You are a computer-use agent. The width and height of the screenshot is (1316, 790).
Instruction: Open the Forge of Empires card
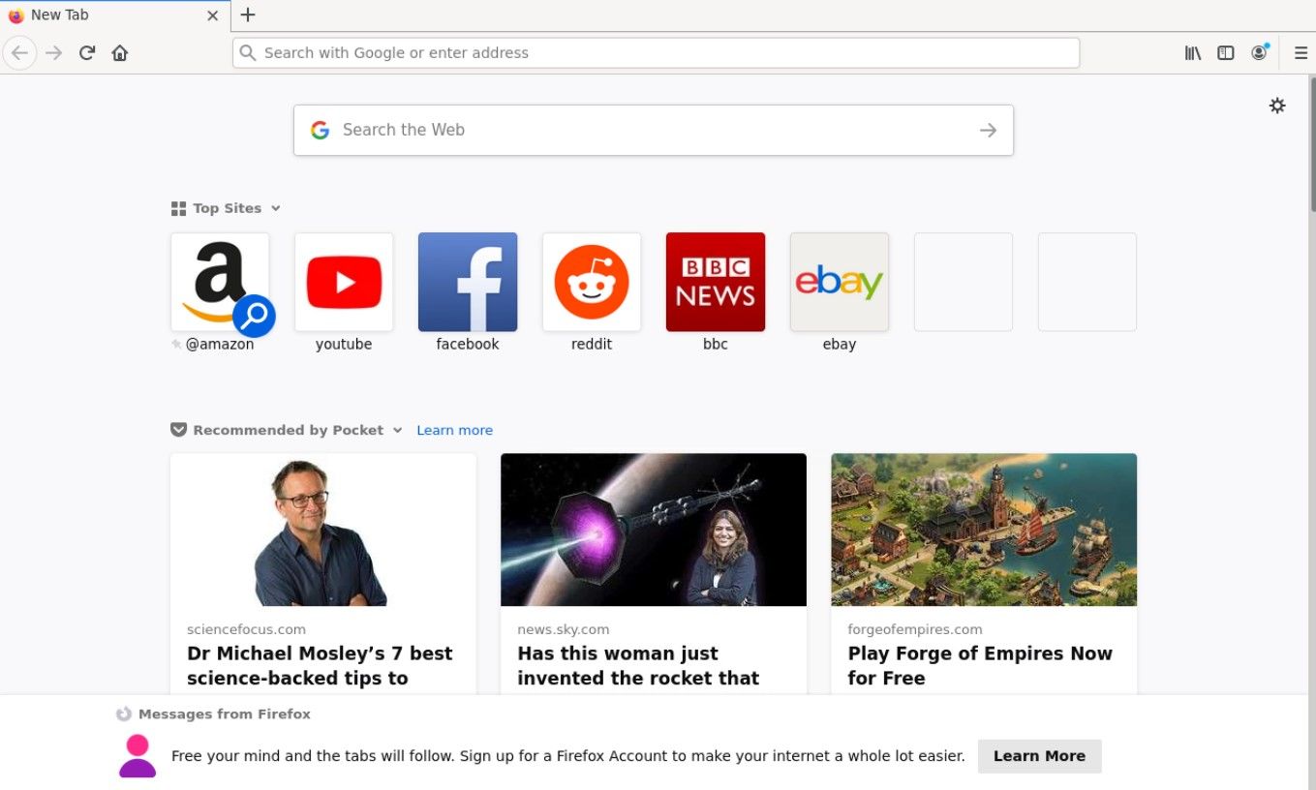[984, 573]
